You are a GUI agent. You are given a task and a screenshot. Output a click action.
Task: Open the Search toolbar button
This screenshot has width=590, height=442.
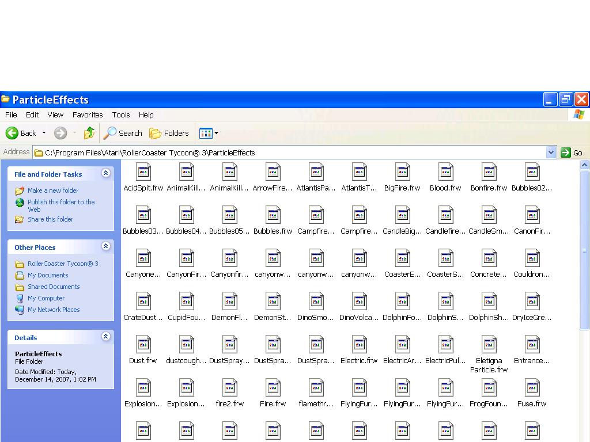click(x=123, y=133)
